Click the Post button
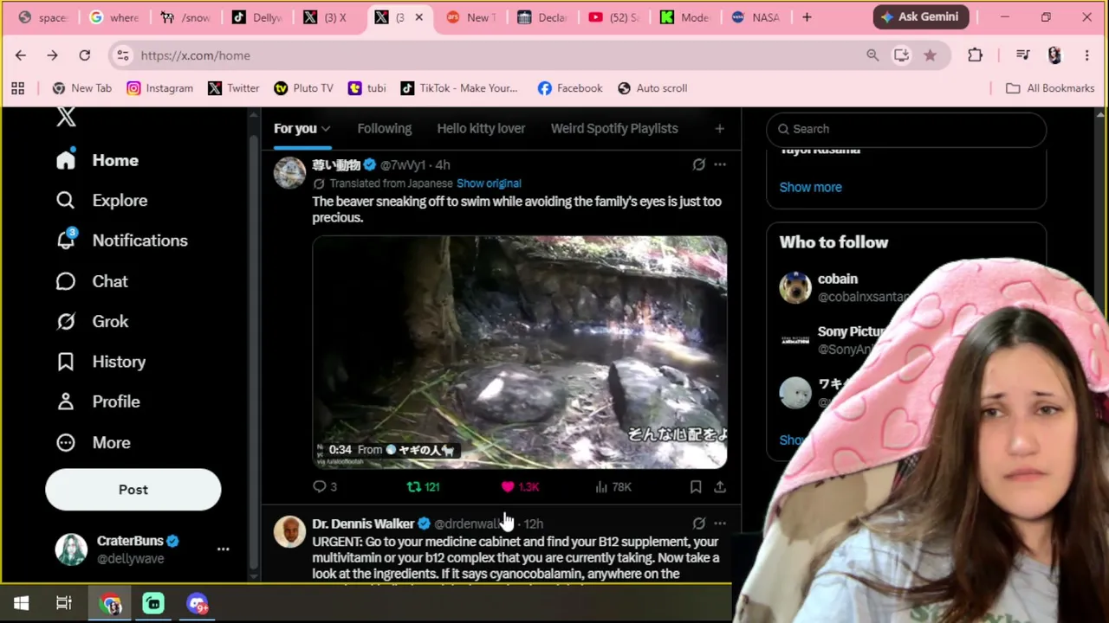 (x=133, y=490)
